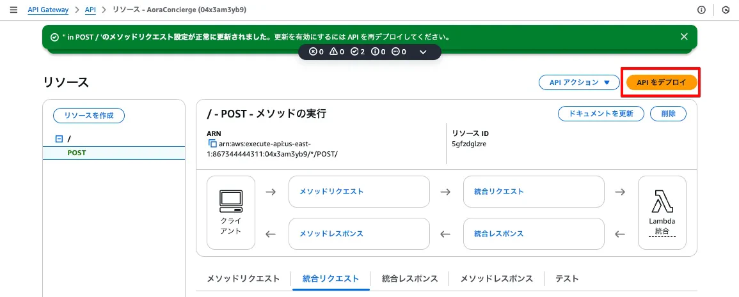Open メソッドレスポンス box in flow diagram
Screen dimensions: 739x297
[x=359, y=234]
